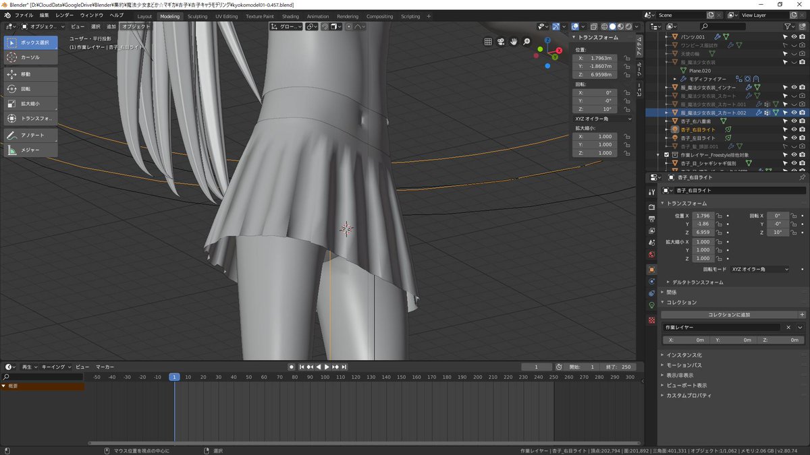Image resolution: width=810 pixels, height=455 pixels.
Task: Open 回転モード dropdown in properties panel
Action: 760,269
